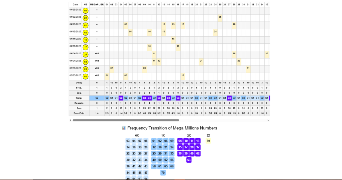Select the yellow Mega Ball 25 circle

coord(85,55)
